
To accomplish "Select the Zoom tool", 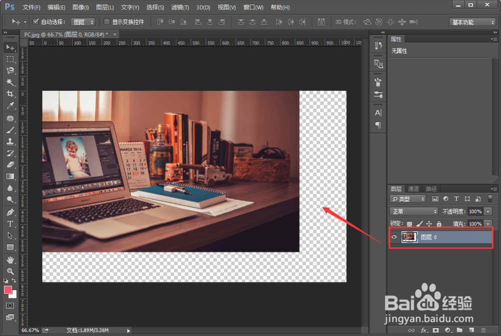I will [x=10, y=271].
